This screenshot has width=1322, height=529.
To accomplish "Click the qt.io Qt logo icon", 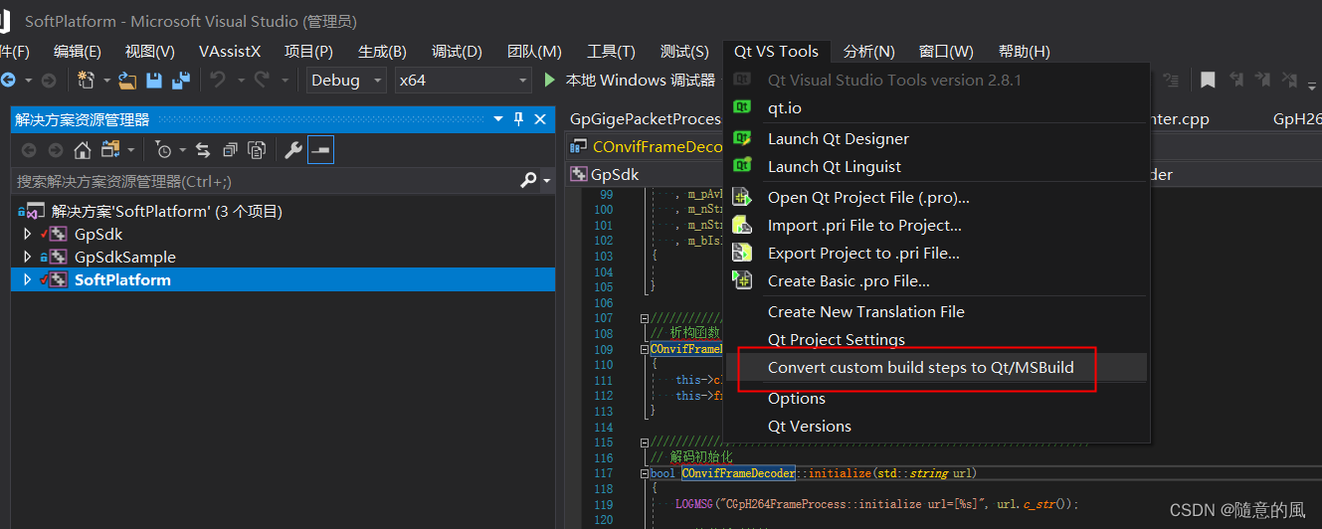I will (742, 107).
